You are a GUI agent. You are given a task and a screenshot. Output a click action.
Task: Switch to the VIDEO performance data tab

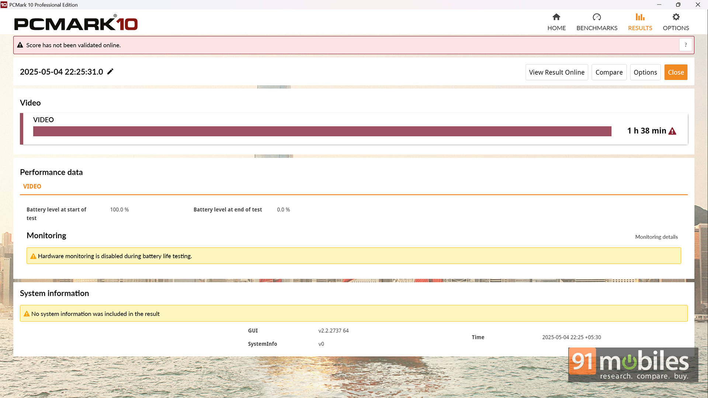click(x=32, y=186)
